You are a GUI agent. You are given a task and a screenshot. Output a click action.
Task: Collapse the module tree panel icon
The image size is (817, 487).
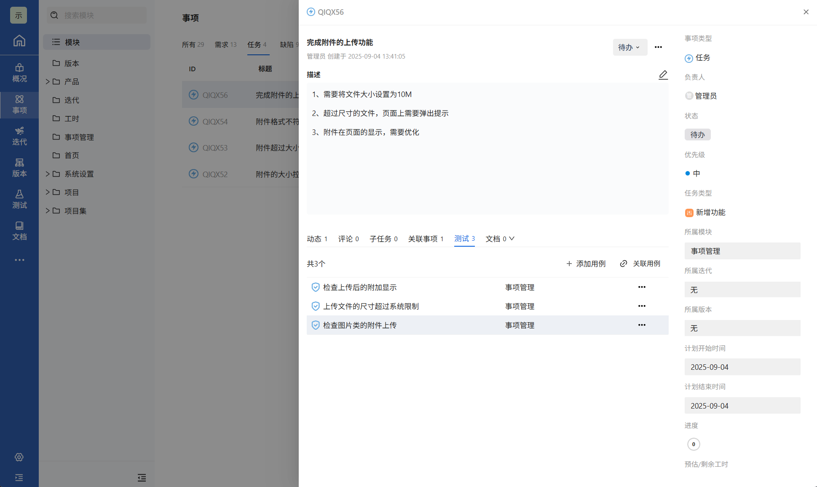142,478
